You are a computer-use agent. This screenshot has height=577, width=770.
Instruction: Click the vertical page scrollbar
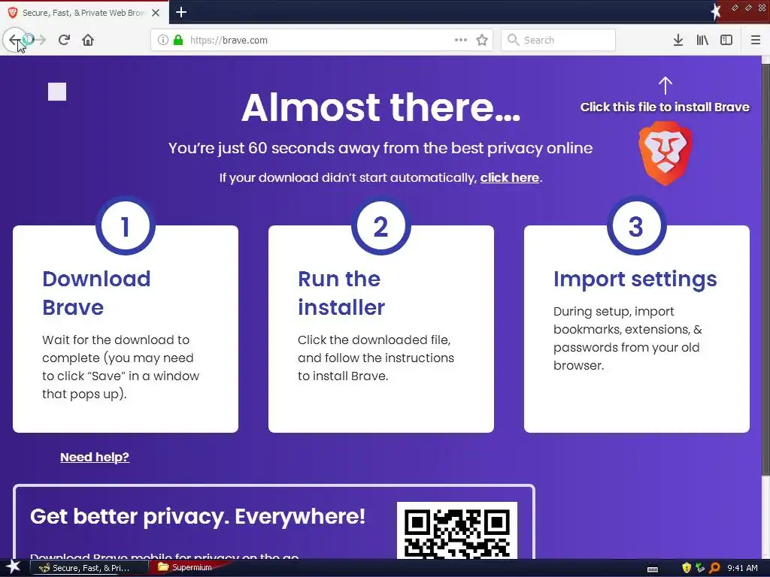(765, 270)
